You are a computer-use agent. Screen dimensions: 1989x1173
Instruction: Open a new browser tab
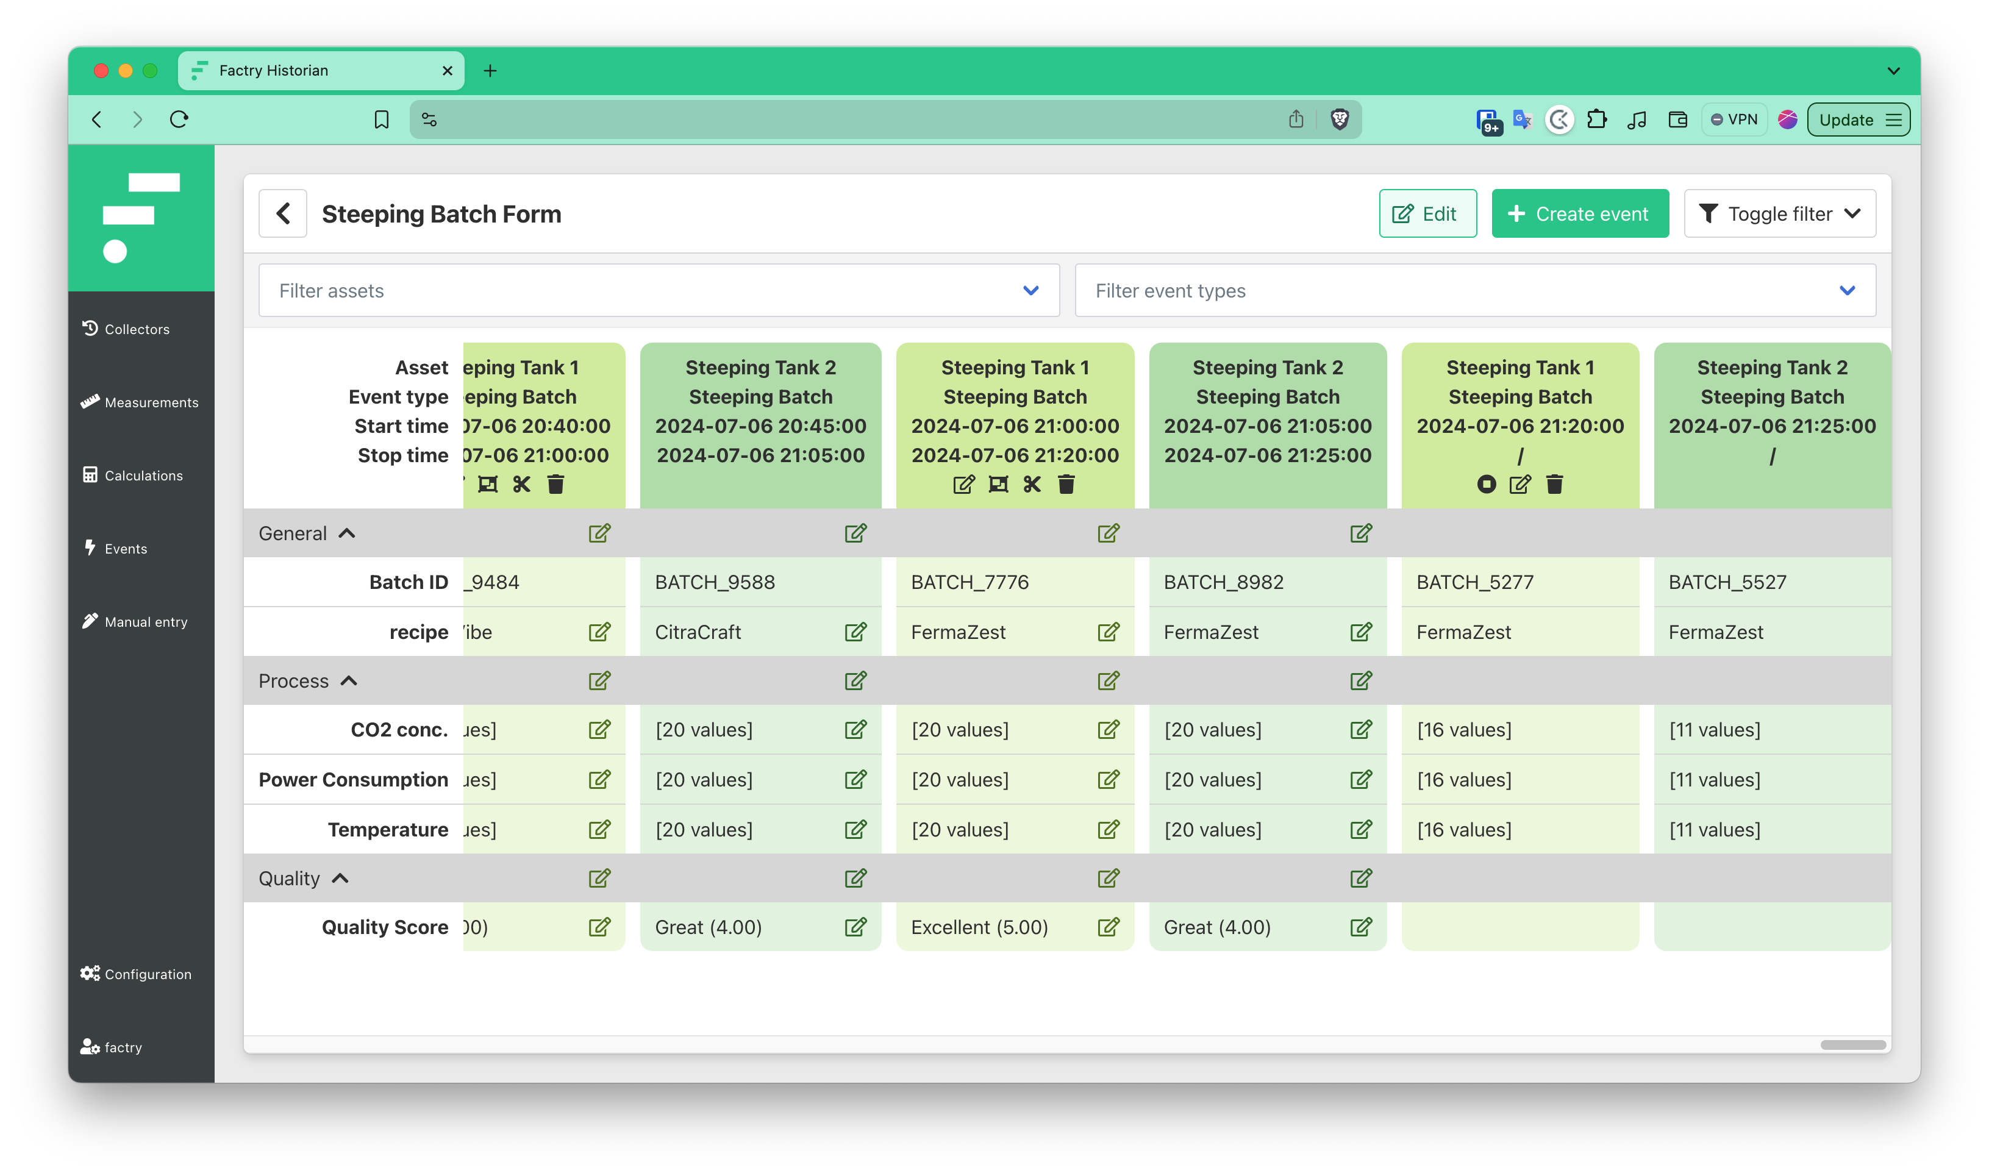[x=490, y=70]
